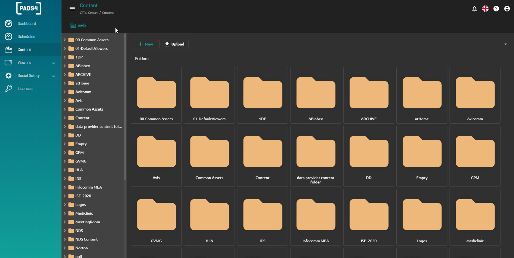Open Viewers in the sidebar
Viewport: 514px width, 258px height.
[x=31, y=62]
